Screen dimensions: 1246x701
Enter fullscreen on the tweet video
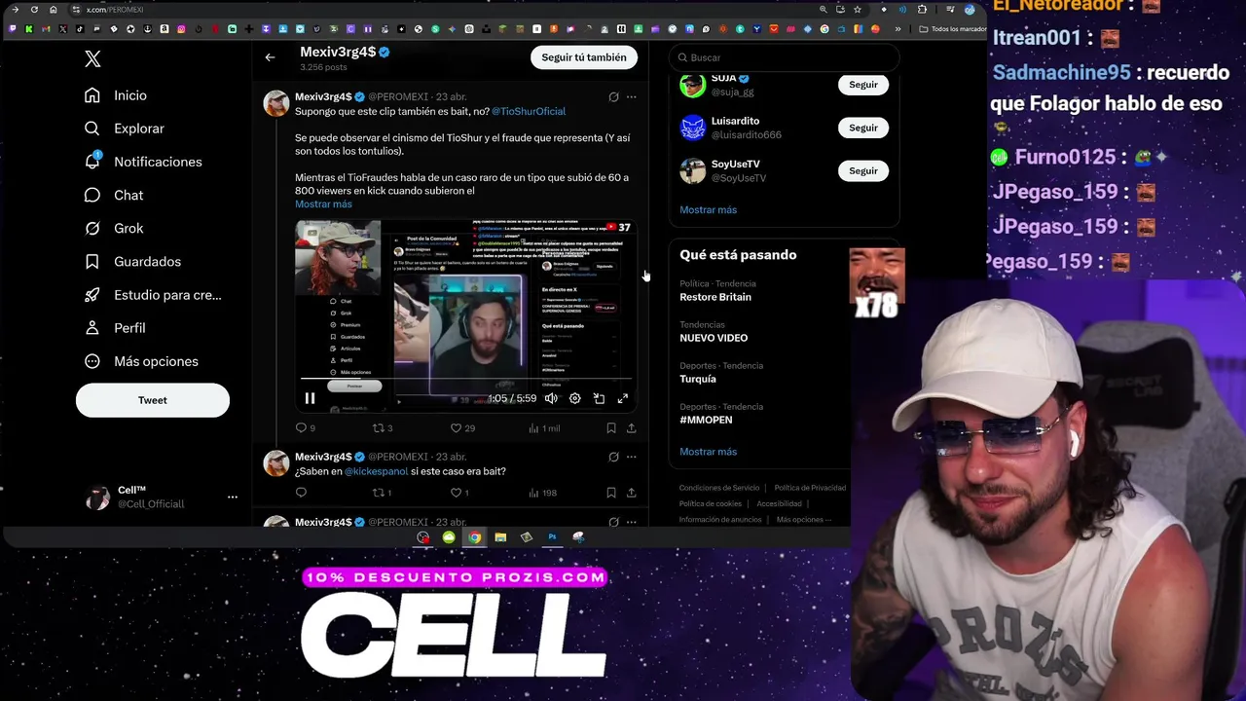point(623,398)
